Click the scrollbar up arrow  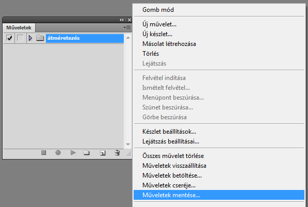(x=128, y=38)
